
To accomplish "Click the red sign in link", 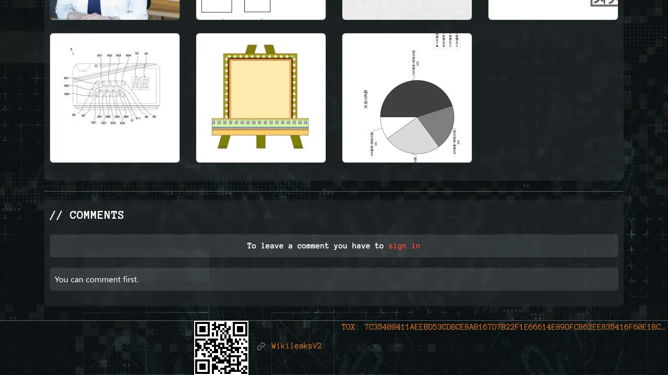I will click(404, 246).
